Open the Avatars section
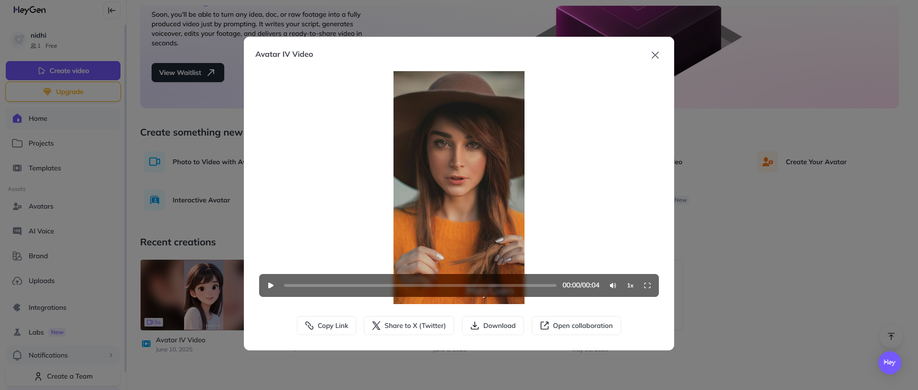Image resolution: width=918 pixels, height=390 pixels. (x=41, y=206)
